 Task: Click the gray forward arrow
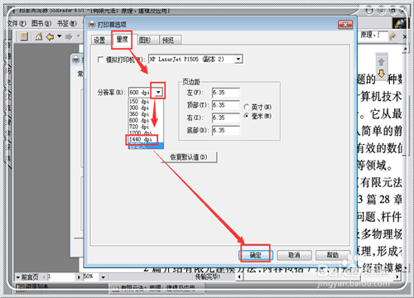(x=69, y=36)
